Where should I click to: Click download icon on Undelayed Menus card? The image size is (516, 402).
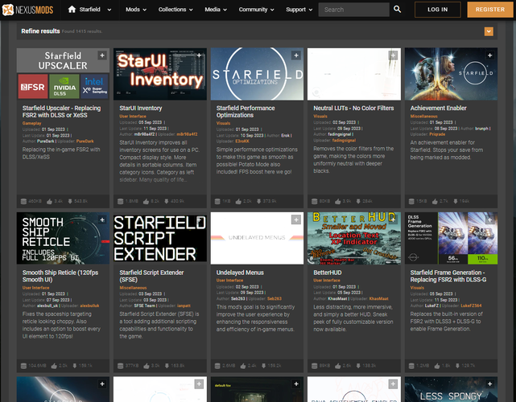point(263,366)
